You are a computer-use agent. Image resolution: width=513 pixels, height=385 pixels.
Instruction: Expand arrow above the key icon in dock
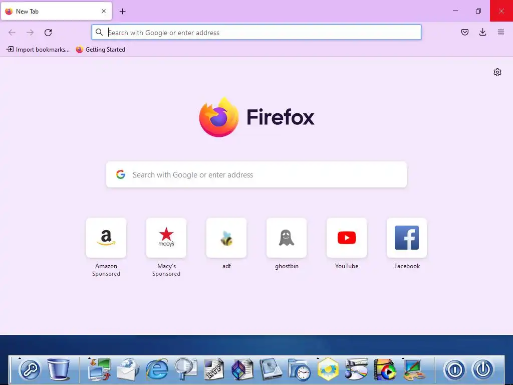(x=20, y=358)
